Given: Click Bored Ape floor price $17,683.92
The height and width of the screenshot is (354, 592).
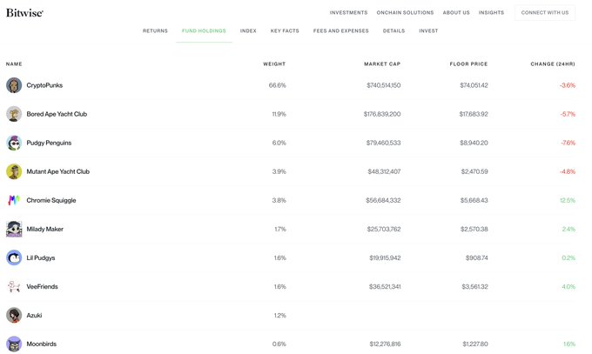Looking at the screenshot, I should 474,114.
